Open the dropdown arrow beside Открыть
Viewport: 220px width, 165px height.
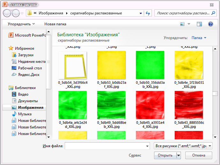pyautogui.click(x=179, y=155)
